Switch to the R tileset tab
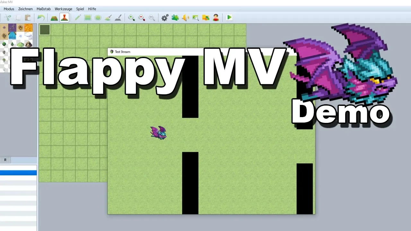The width and height of the screenshot is (411, 231). [5, 160]
